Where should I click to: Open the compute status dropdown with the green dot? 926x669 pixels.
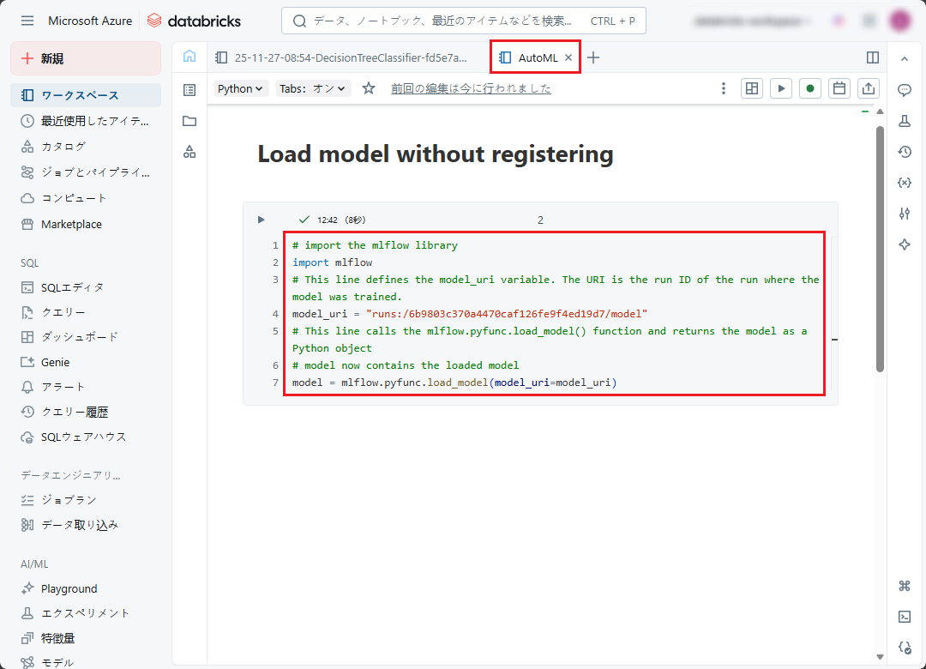[809, 88]
